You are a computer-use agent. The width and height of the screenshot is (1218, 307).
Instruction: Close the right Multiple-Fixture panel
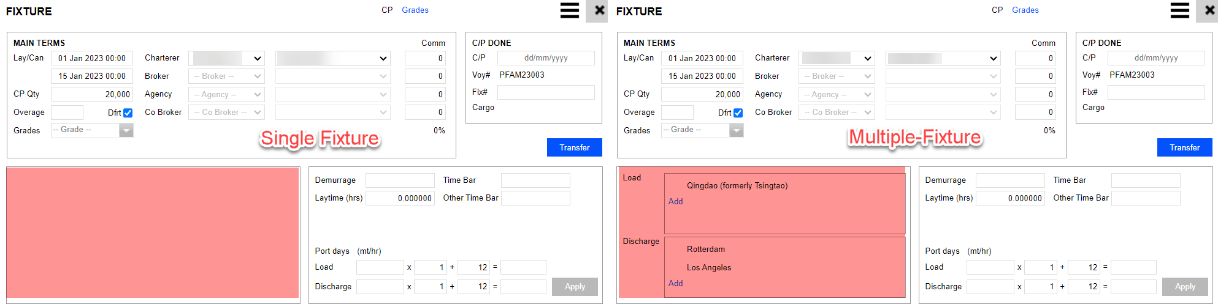[x=1209, y=11]
